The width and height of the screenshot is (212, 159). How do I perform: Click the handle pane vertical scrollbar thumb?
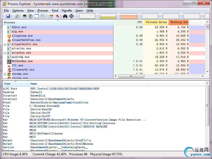207,105
